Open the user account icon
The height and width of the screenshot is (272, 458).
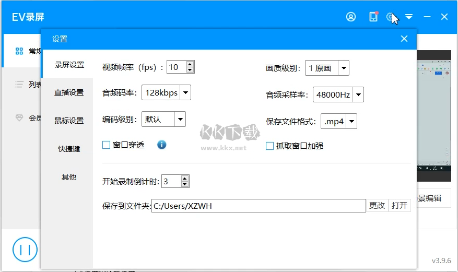(351, 17)
